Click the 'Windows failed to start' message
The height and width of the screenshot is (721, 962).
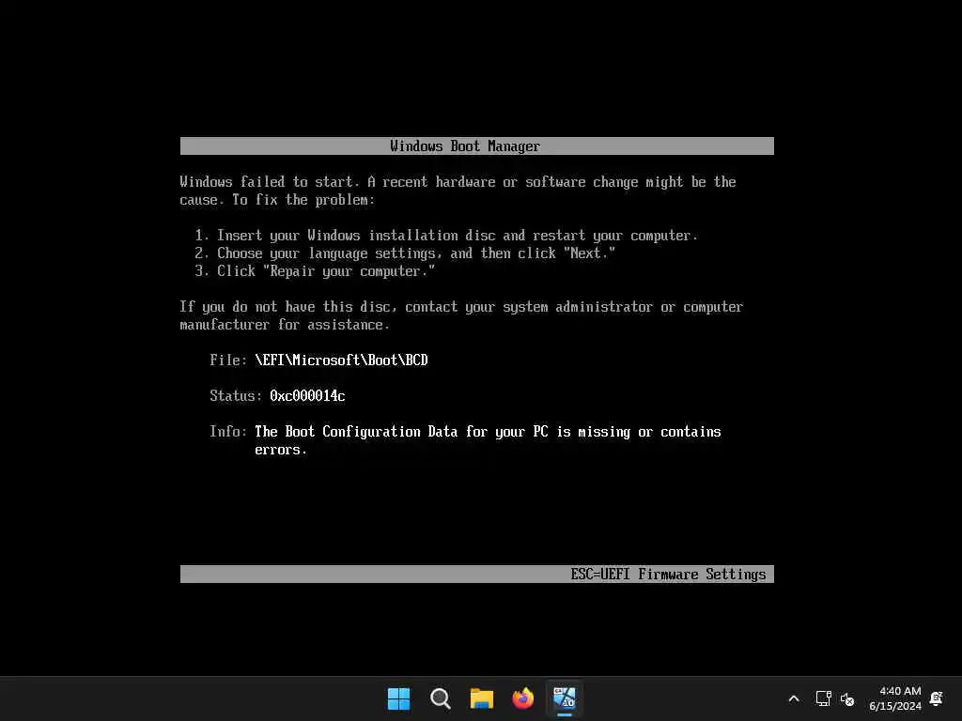click(x=458, y=191)
